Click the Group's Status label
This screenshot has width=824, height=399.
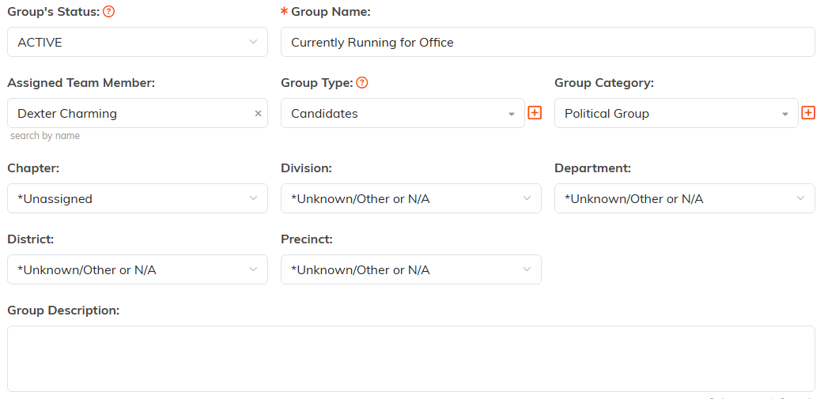click(x=54, y=12)
